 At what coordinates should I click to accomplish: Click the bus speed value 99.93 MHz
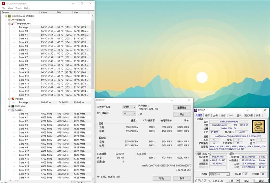[217, 163]
